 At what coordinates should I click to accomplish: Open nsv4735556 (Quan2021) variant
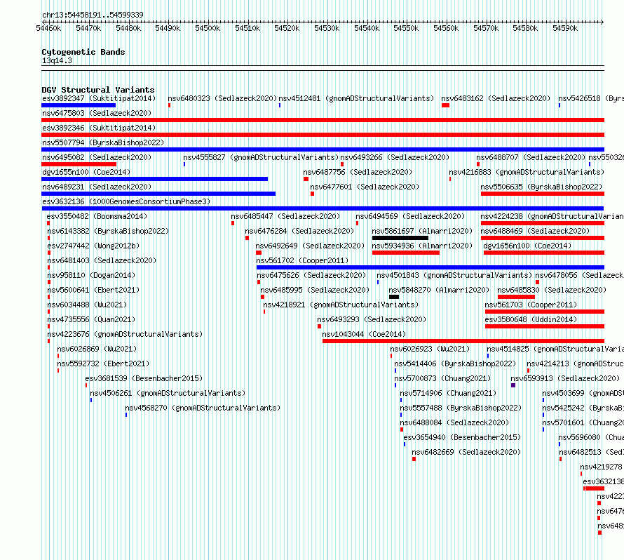92,319
